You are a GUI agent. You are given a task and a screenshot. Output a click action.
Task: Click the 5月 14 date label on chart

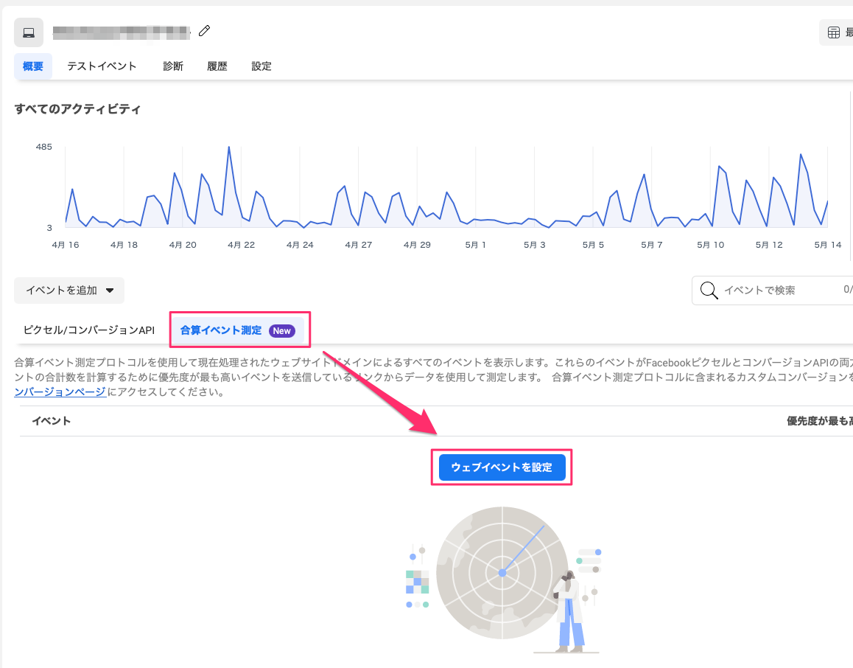click(x=828, y=245)
